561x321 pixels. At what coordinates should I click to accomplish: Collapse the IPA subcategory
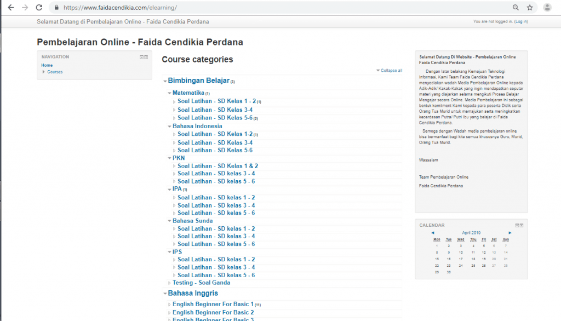tap(170, 190)
